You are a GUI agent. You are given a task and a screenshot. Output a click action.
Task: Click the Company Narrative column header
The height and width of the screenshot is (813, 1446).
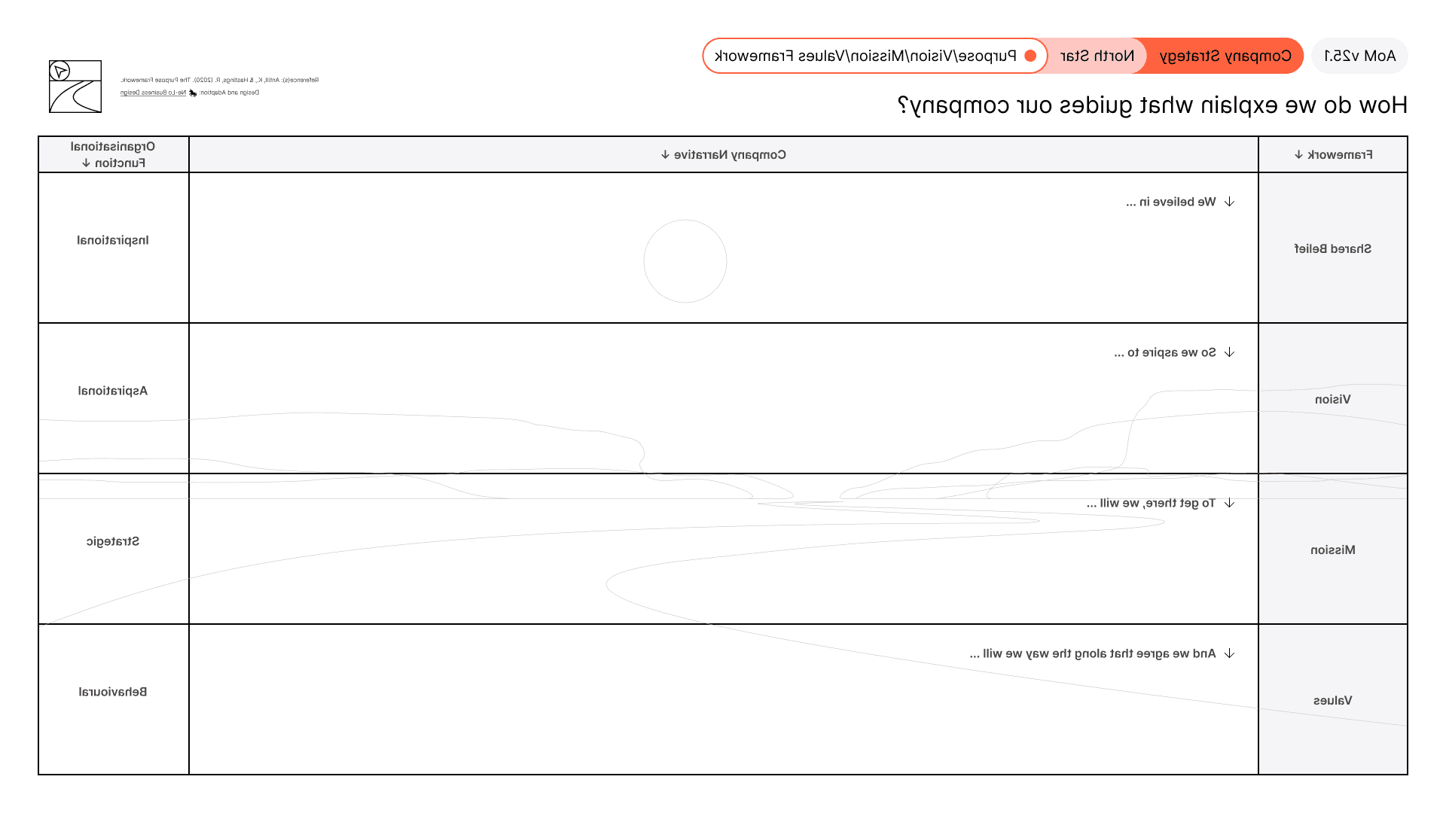(x=723, y=154)
